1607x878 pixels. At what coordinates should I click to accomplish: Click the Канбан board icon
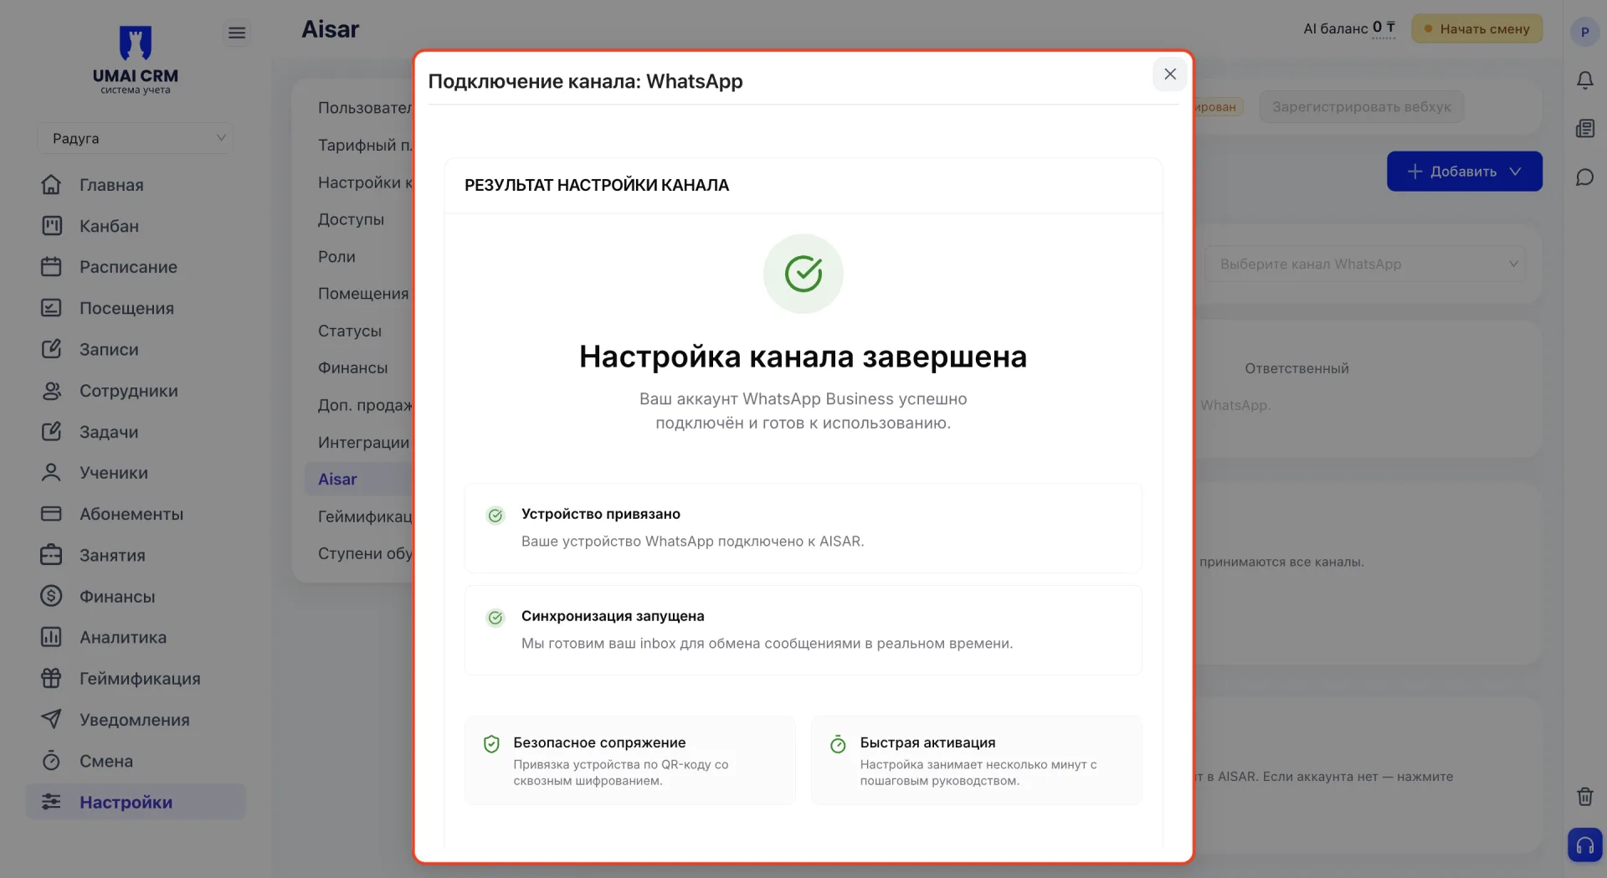pyautogui.click(x=51, y=225)
